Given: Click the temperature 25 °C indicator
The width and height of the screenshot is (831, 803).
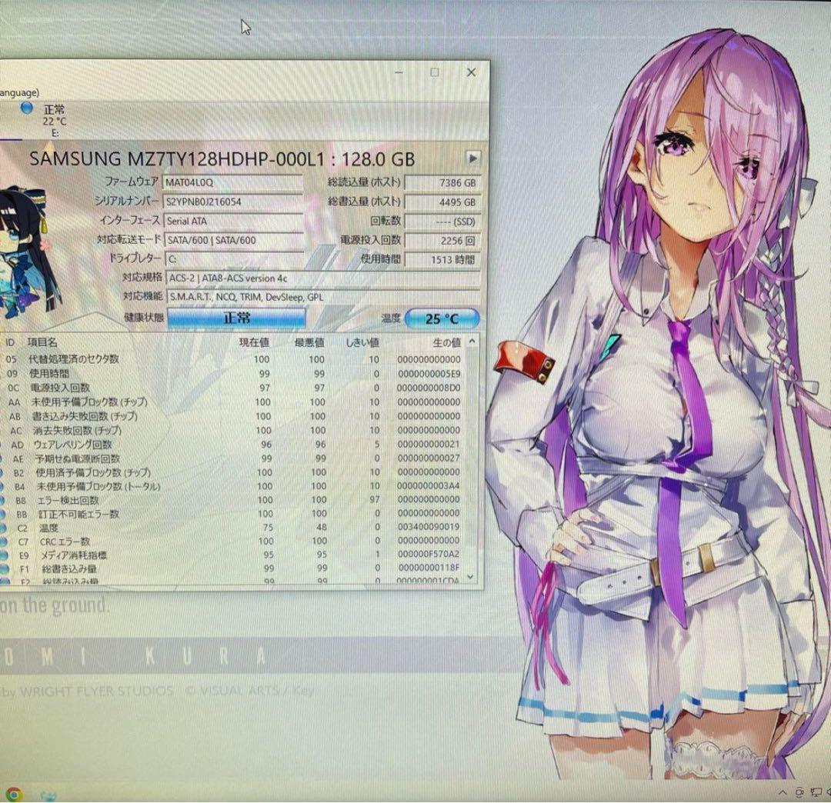Looking at the screenshot, I should [x=442, y=318].
